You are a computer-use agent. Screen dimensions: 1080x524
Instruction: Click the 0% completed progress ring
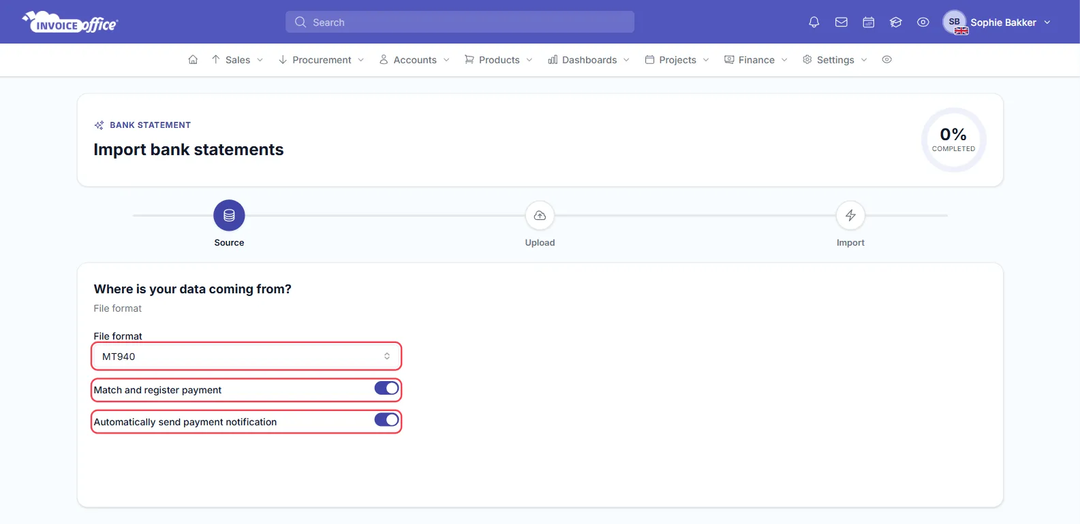pyautogui.click(x=953, y=140)
